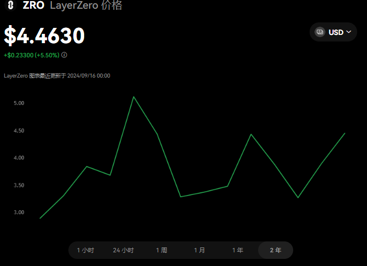Click the $4.4630 price value

point(44,36)
